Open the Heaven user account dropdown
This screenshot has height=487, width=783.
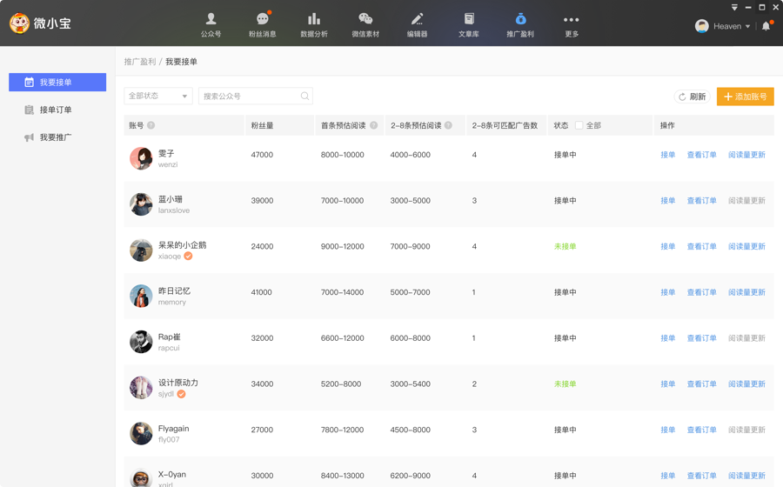(723, 26)
